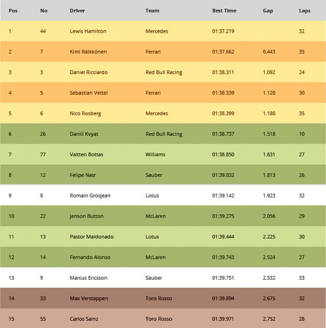The height and width of the screenshot is (328, 326).
Task: Select Daniel Ricciardo's Red Bull Racing team
Action: [x=164, y=72]
